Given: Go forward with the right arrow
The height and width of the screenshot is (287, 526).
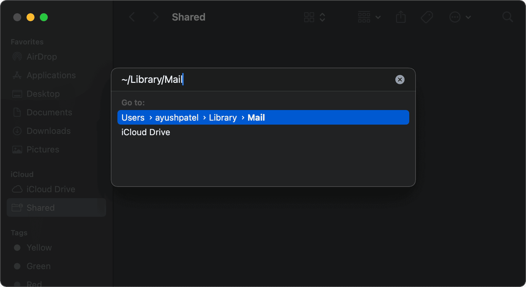Looking at the screenshot, I should (156, 17).
